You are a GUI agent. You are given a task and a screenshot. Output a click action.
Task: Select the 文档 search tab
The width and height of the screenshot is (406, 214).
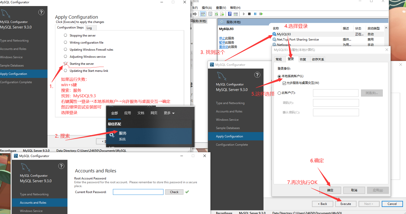tap(141, 113)
